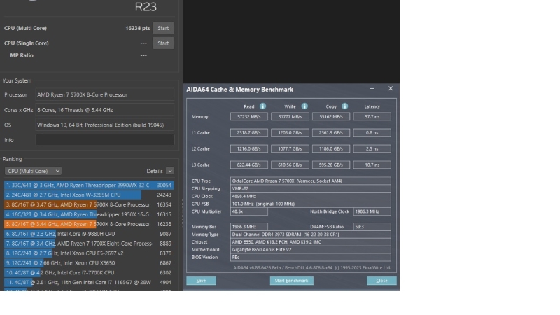Click CPU Stepping value VMR-B2
Screen dimensions: 560x315
pyautogui.click(x=310, y=188)
